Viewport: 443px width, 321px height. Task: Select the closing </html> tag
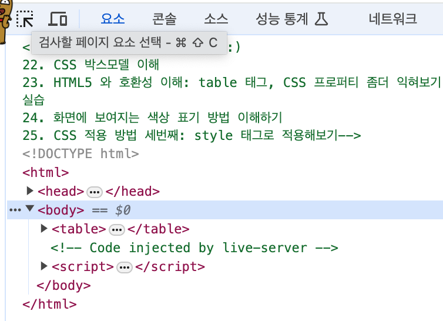point(50,305)
